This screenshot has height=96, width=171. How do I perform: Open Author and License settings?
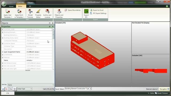pos(47,14)
